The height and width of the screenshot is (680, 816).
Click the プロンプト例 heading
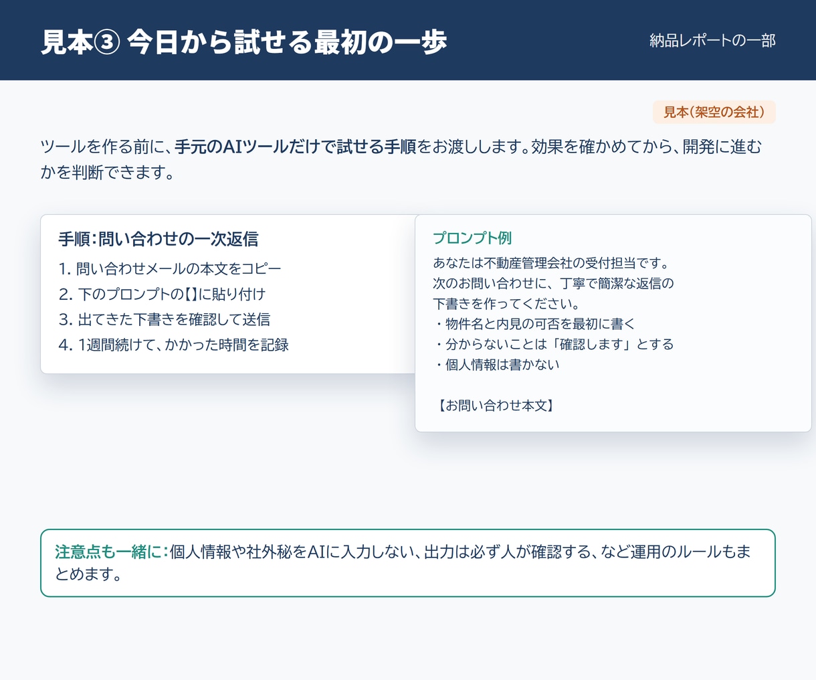tap(472, 238)
